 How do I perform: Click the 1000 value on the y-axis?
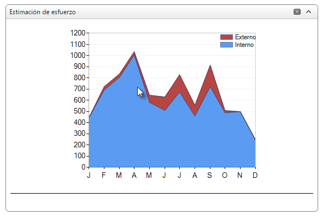(x=78, y=55)
